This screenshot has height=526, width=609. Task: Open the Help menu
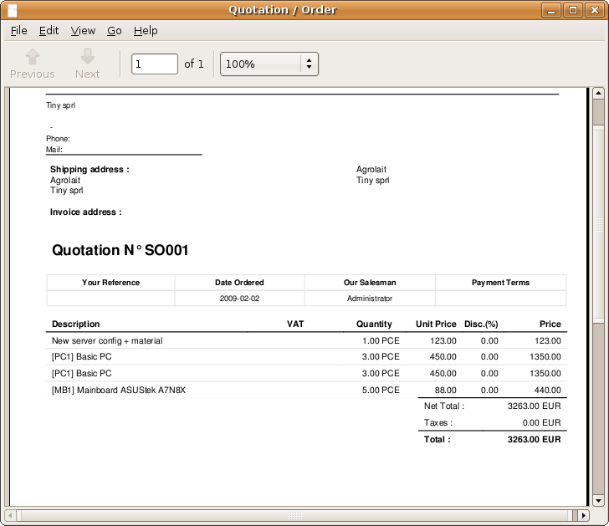(x=146, y=30)
